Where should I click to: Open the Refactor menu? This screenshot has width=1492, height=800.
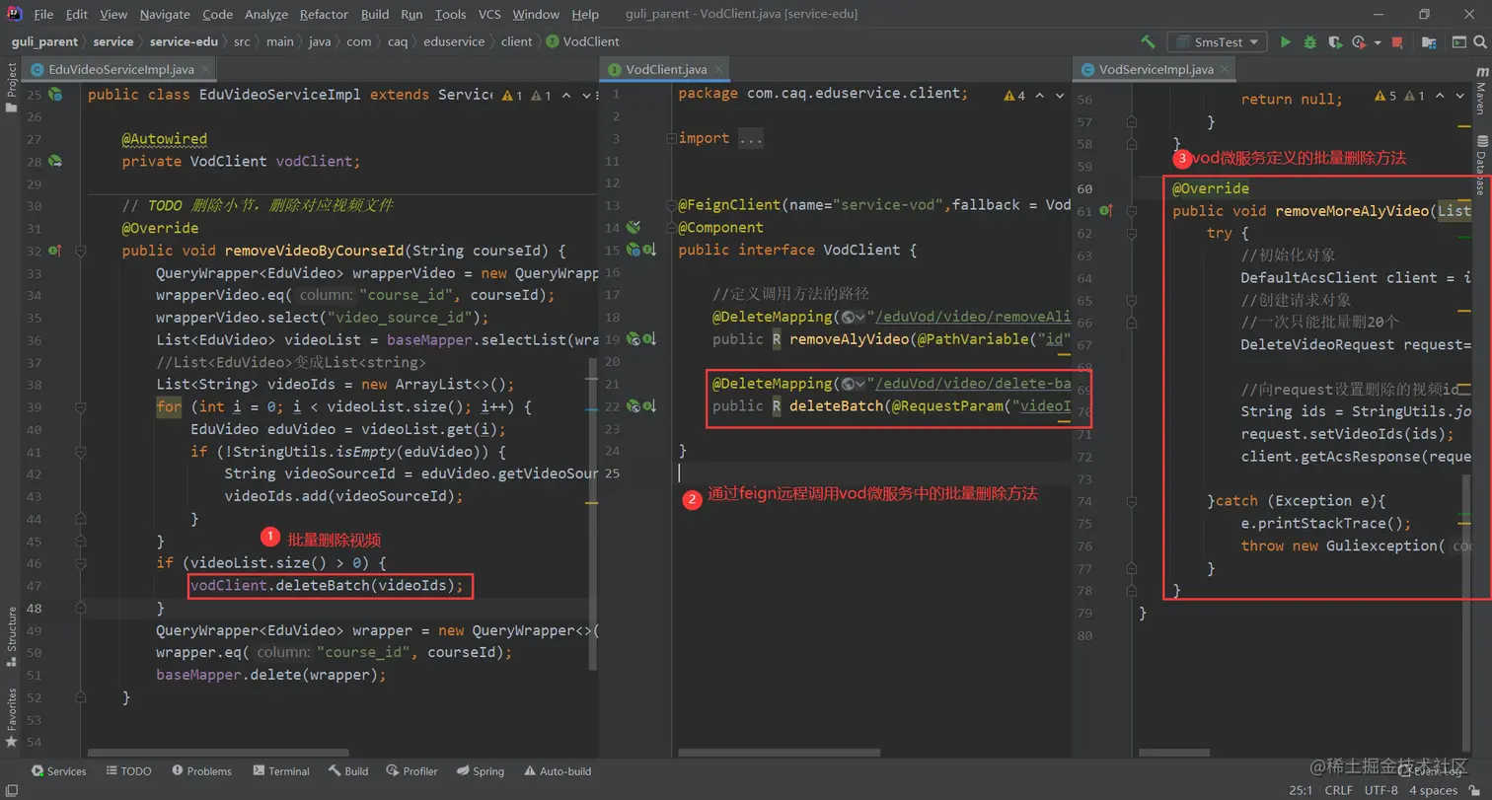pos(325,15)
